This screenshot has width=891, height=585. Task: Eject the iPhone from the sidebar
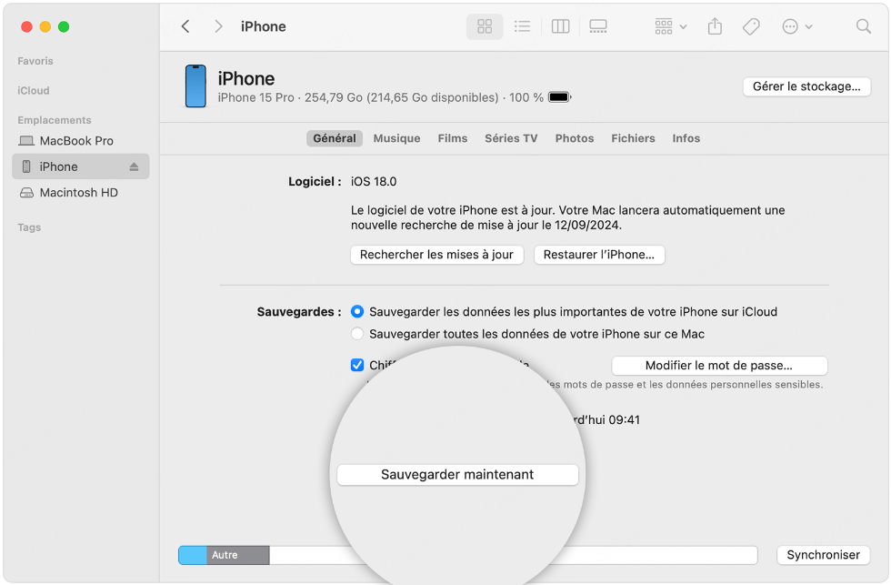[134, 166]
